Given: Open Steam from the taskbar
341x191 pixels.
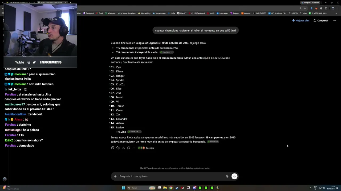Looking at the screenshot, I should (177, 188).
